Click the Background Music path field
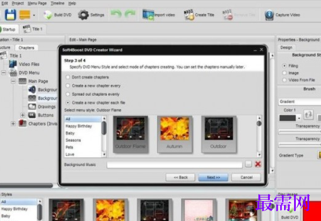This screenshot has width=321, height=221. click(175, 165)
